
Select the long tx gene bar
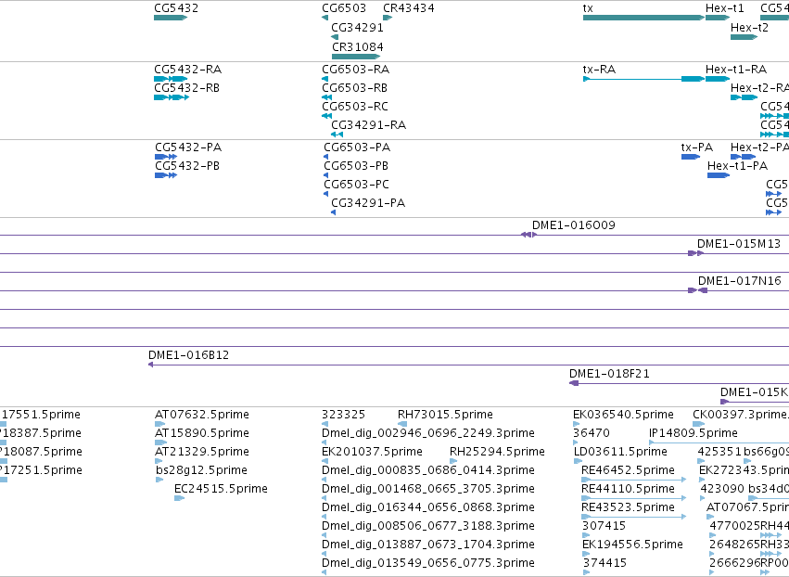[x=643, y=18]
